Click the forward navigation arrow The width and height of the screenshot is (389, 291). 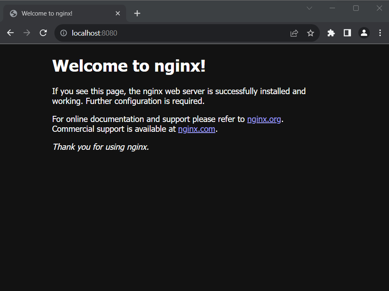(27, 33)
